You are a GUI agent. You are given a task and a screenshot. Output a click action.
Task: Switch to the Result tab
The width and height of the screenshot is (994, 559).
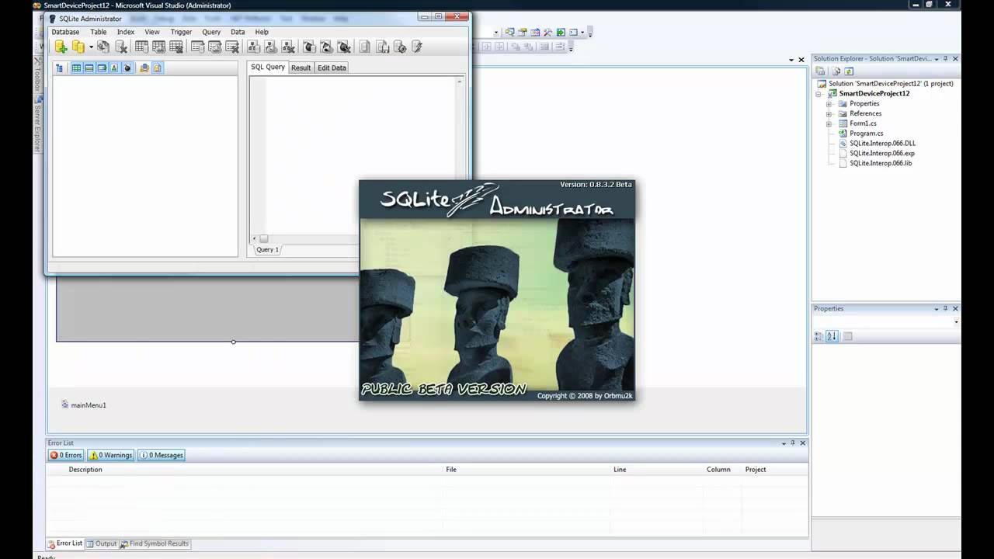click(x=301, y=68)
